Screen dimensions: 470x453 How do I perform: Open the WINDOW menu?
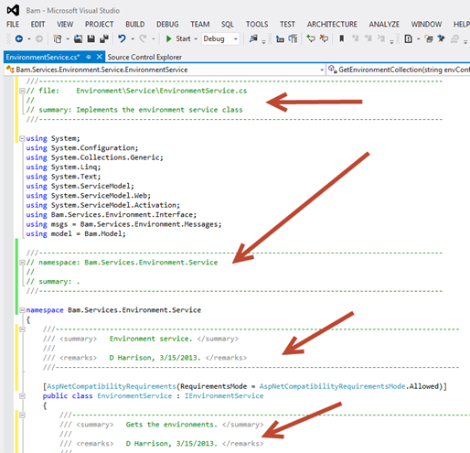tap(426, 24)
